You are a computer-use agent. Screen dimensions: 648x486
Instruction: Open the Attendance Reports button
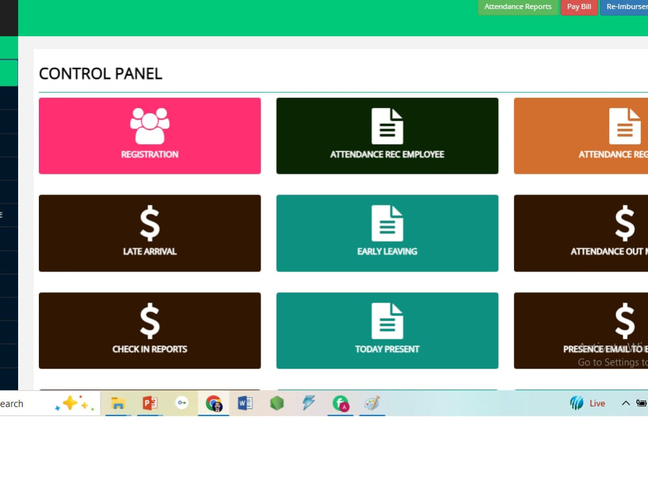click(x=518, y=7)
